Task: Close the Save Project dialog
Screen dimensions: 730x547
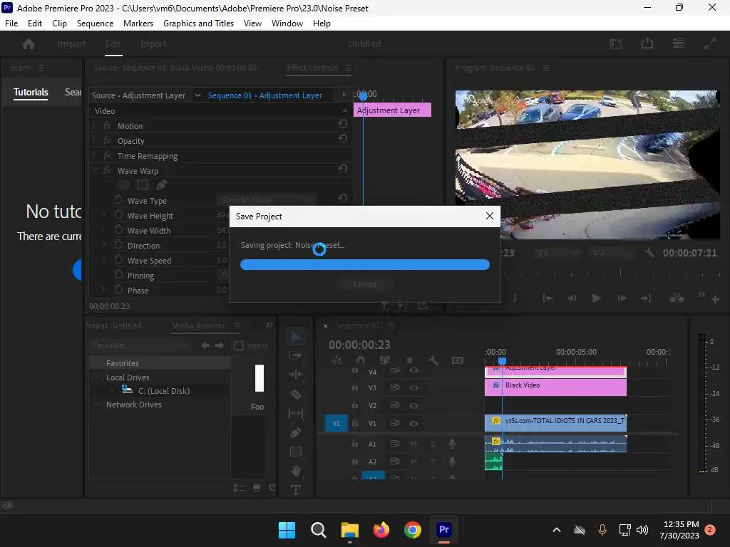Action: point(489,216)
